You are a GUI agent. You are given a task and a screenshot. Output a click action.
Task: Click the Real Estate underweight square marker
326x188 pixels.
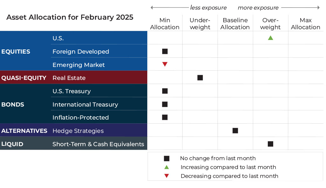coord(200,78)
